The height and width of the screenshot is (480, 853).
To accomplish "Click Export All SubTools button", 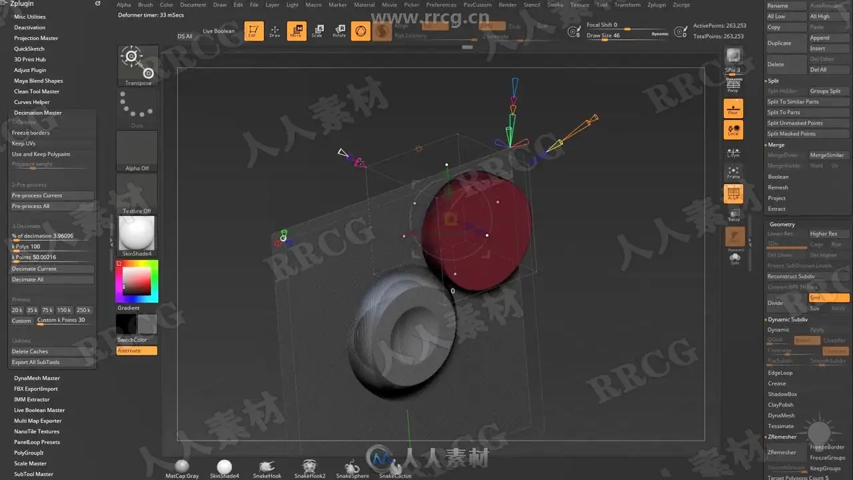I will pos(53,362).
